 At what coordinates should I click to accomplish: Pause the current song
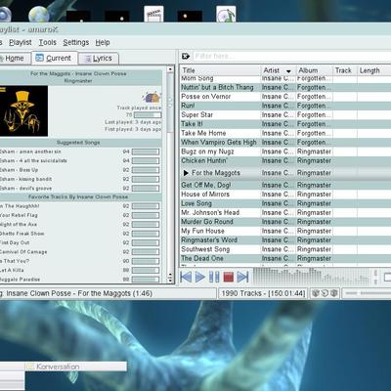(x=214, y=277)
